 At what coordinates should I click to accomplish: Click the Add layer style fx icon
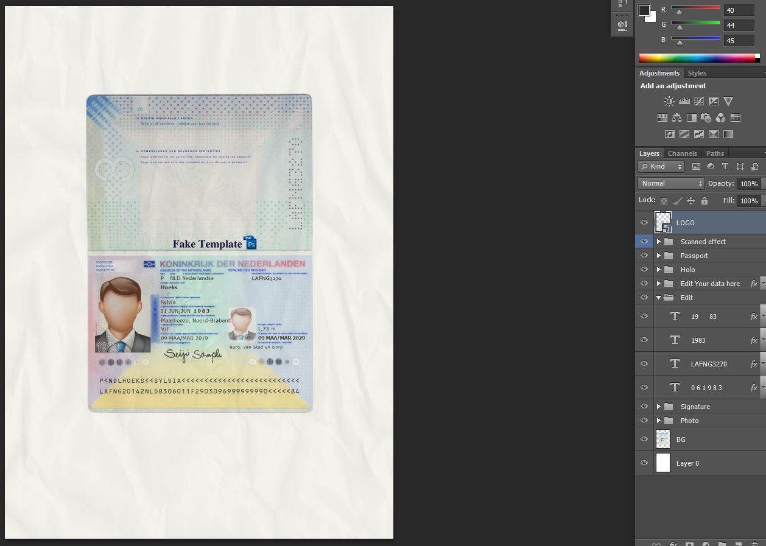click(673, 542)
